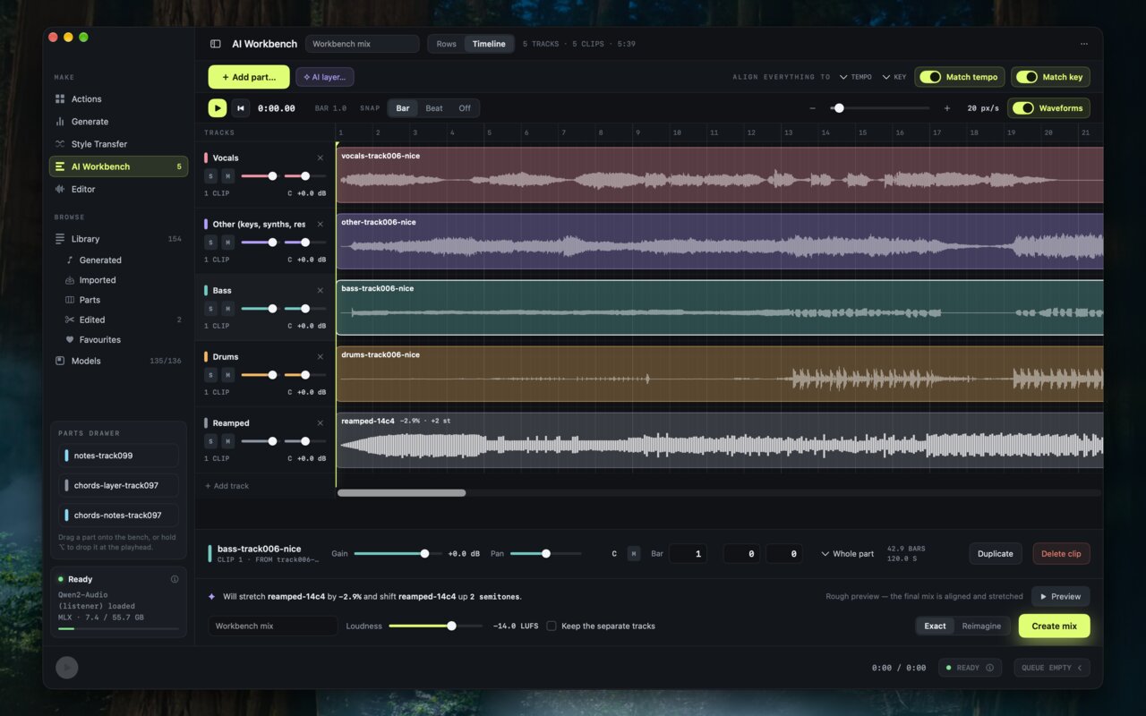Viewport: 1146px width, 716px height.
Task: Zoom in the timeline with plus
Action: [x=947, y=108]
